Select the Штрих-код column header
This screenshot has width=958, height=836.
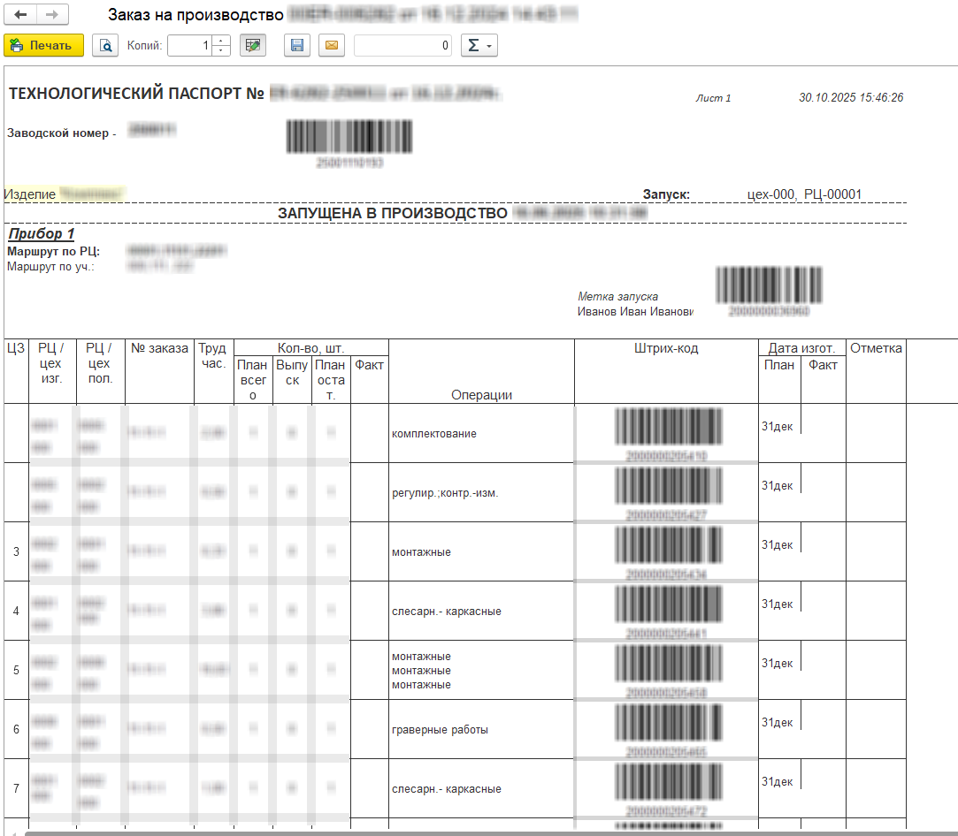[x=665, y=348]
